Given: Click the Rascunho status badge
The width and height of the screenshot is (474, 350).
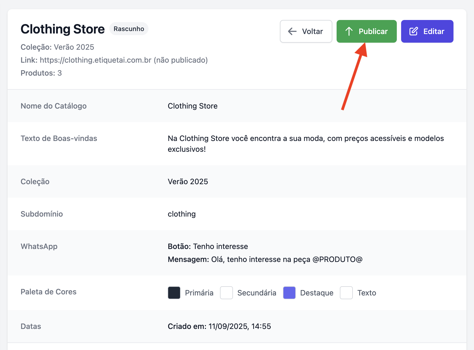Looking at the screenshot, I should coord(129,29).
